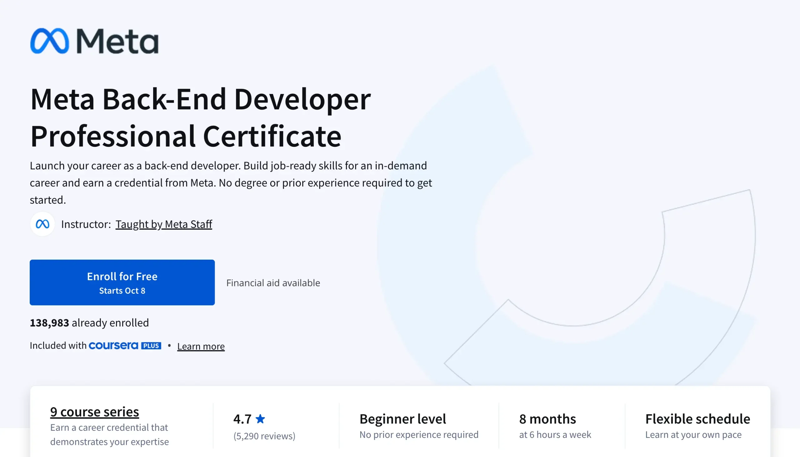Click the Beginner level heading
The image size is (800, 457).
click(x=402, y=419)
